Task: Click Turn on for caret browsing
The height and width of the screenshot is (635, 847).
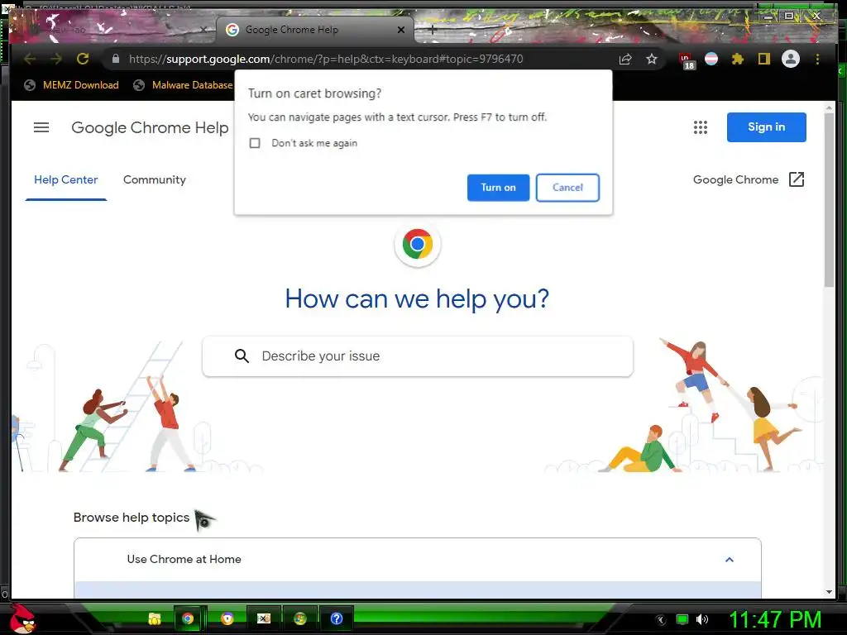Action: tap(498, 188)
